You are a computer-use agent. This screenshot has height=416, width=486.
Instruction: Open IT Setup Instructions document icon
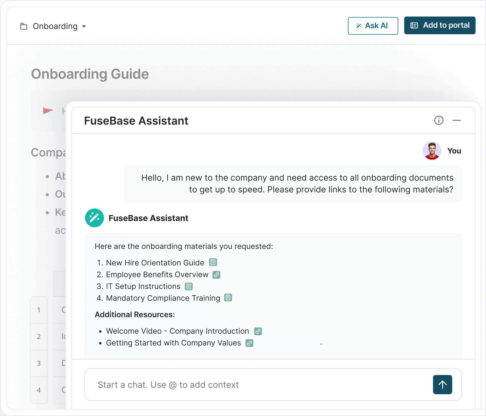[x=189, y=286]
